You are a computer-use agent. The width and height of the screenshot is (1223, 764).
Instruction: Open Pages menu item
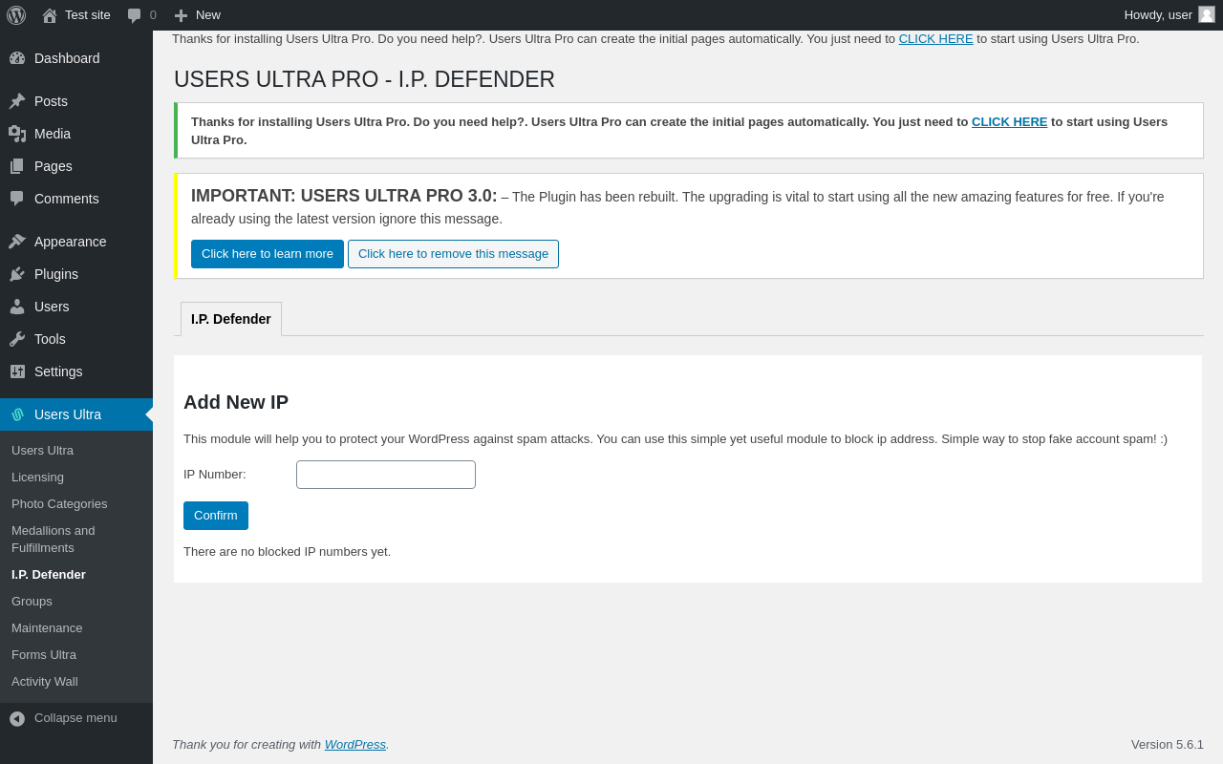click(76, 166)
